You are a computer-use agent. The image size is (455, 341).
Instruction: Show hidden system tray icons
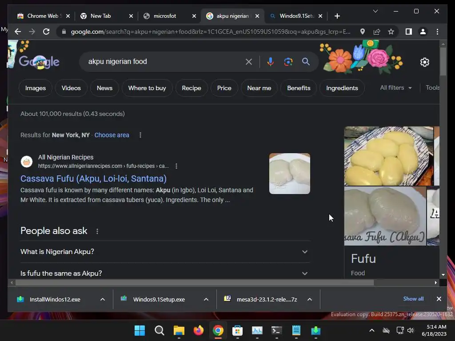pos(372,330)
